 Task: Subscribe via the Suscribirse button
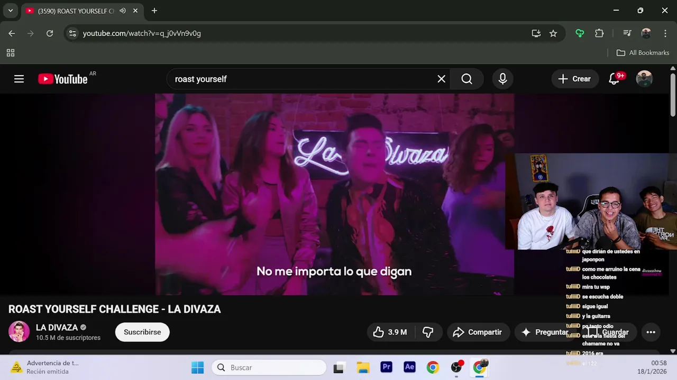[x=142, y=332]
